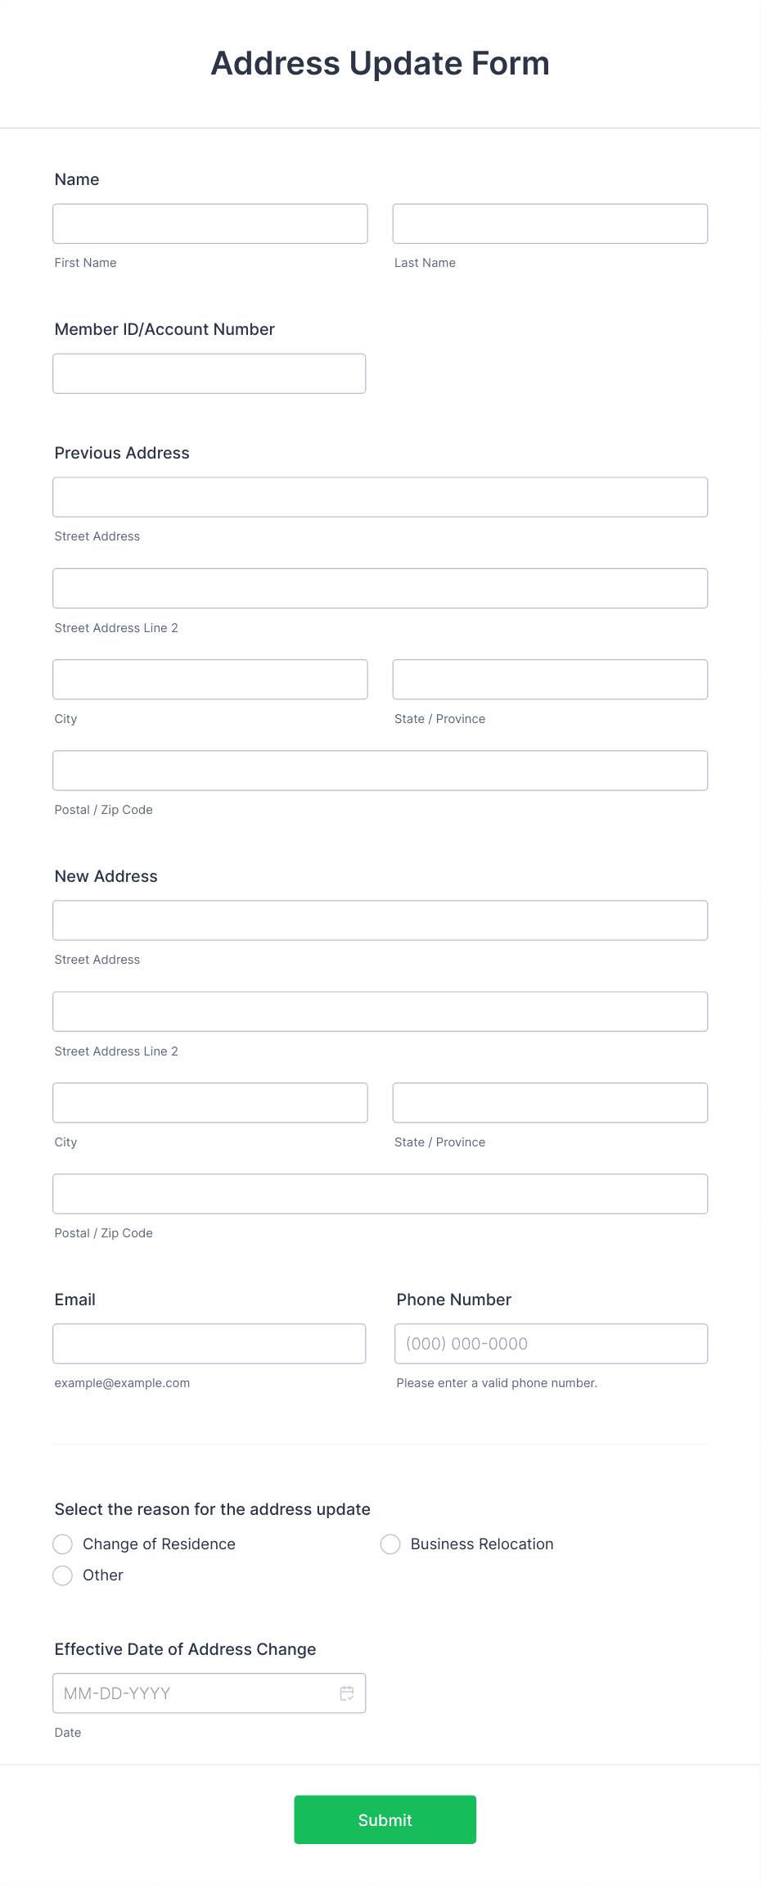761x1885 pixels.
Task: Click the City field under New Address
Action: 209,1102
